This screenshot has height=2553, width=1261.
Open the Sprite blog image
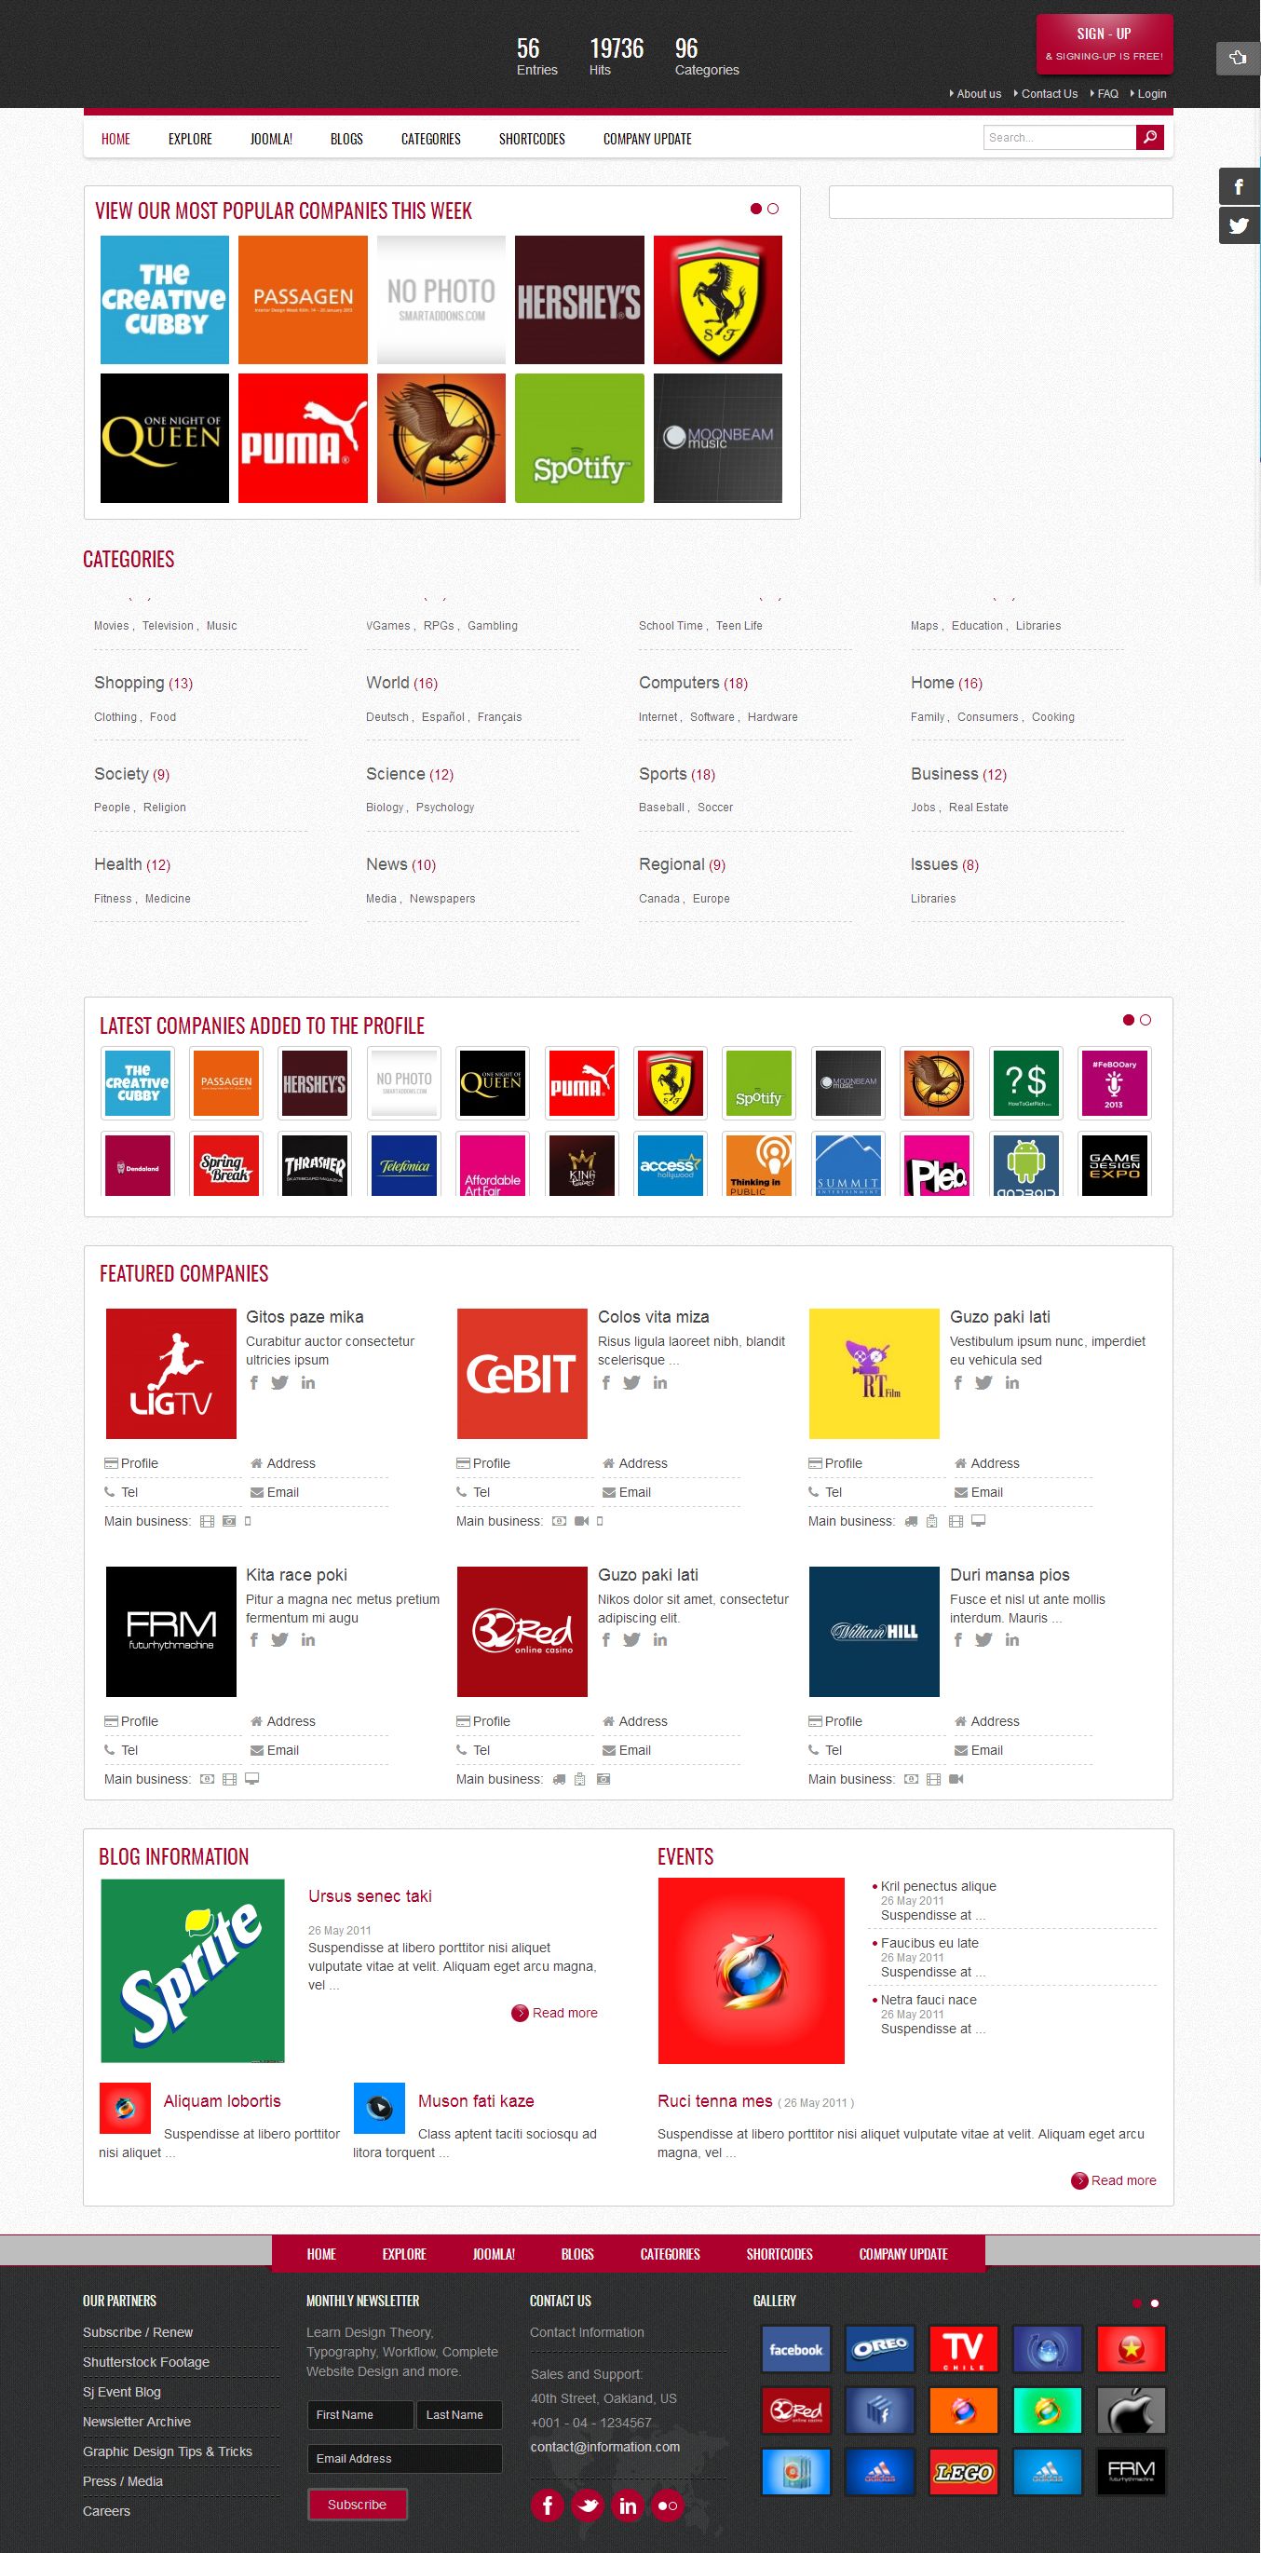pos(193,1971)
